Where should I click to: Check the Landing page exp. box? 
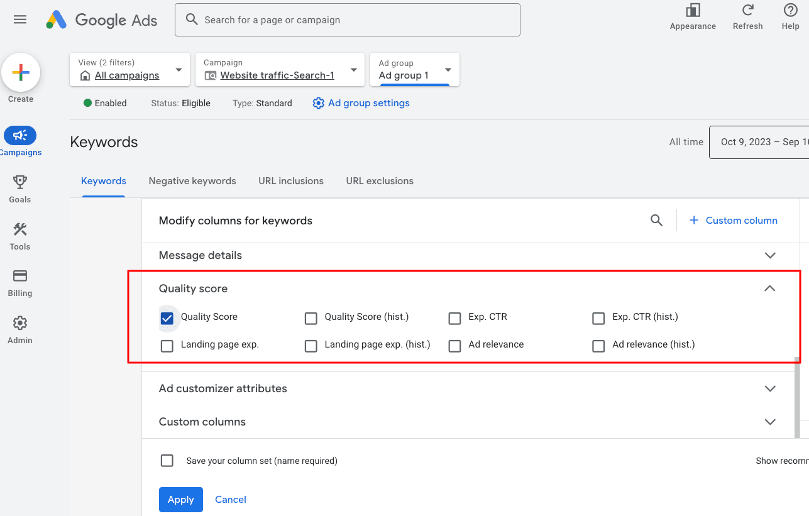(167, 346)
